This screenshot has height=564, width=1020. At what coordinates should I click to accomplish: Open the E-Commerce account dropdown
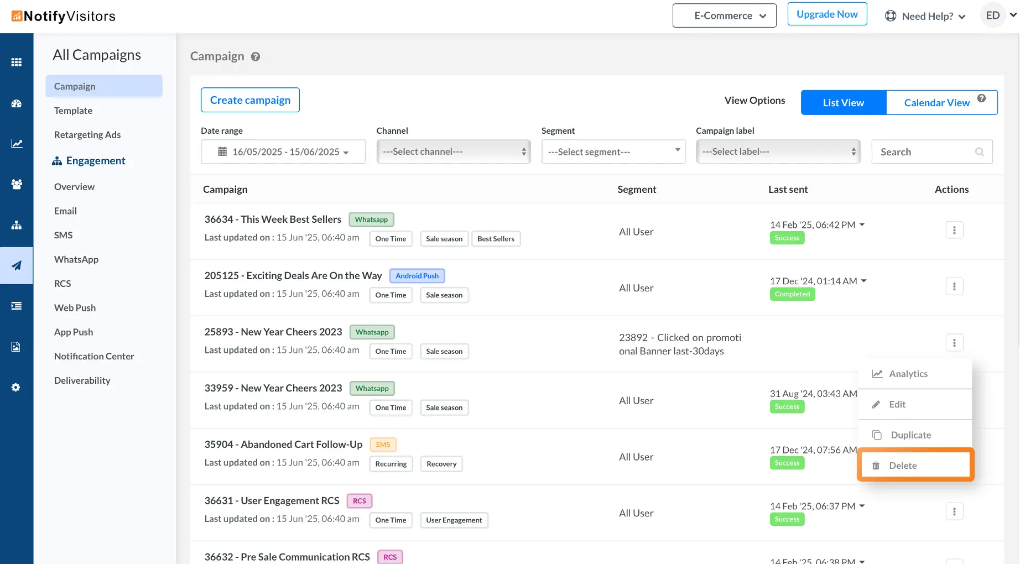724,15
